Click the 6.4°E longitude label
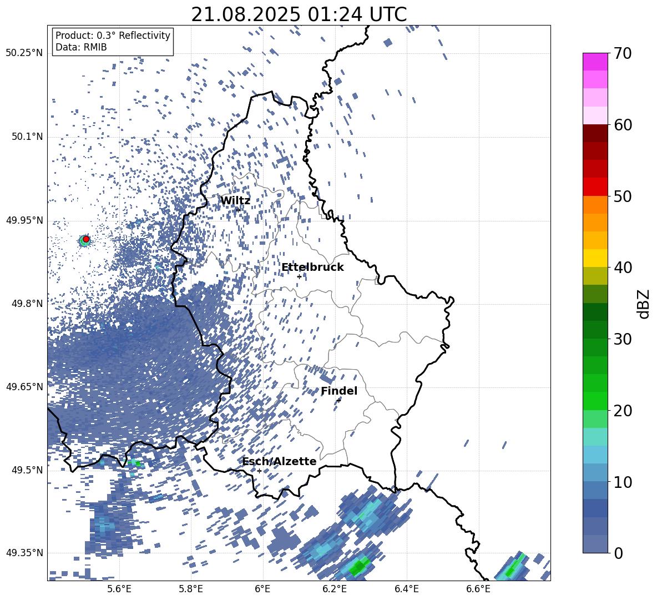657x600 pixels. click(x=406, y=589)
